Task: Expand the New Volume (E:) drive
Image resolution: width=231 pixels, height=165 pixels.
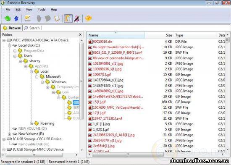Action: coord(9,134)
